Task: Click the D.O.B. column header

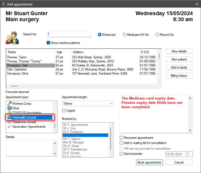Action: click(x=148, y=52)
